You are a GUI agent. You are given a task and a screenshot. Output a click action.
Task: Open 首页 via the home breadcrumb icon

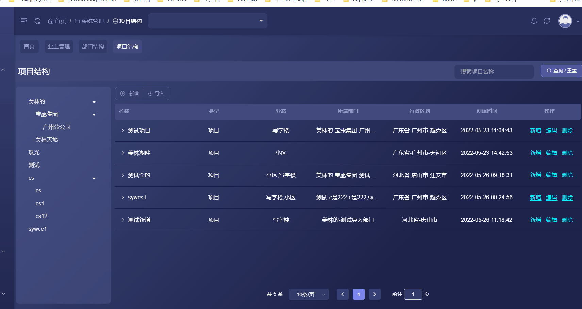pos(50,21)
